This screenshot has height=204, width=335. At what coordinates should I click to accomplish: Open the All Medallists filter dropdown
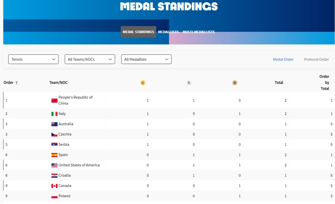click(146, 59)
